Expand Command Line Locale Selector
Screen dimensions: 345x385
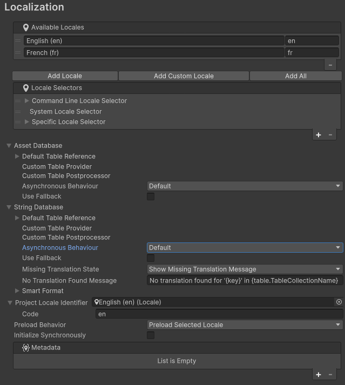[27, 101]
